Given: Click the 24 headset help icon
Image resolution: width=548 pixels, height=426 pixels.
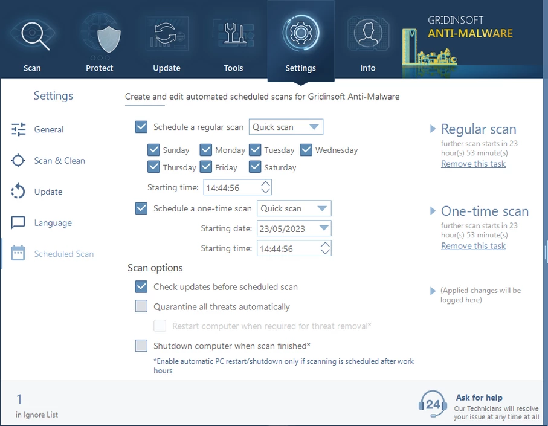Looking at the screenshot, I should tap(433, 404).
